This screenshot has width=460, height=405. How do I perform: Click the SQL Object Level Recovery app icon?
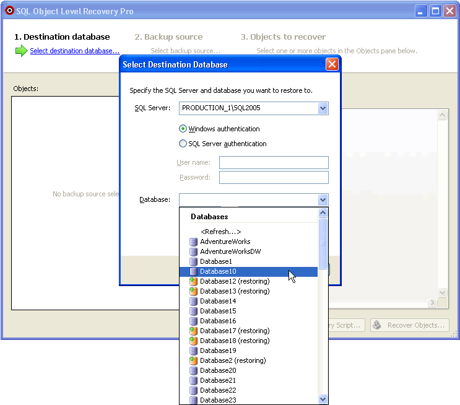click(9, 11)
